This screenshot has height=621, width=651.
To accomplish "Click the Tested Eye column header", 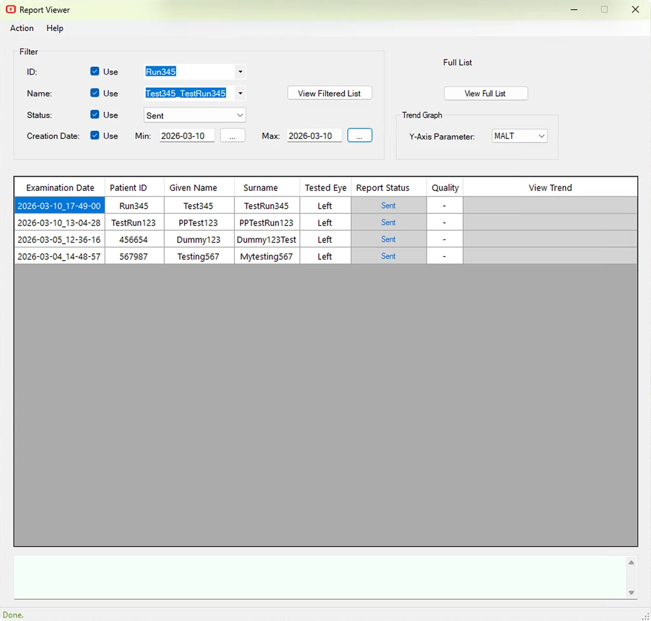I will pos(325,188).
